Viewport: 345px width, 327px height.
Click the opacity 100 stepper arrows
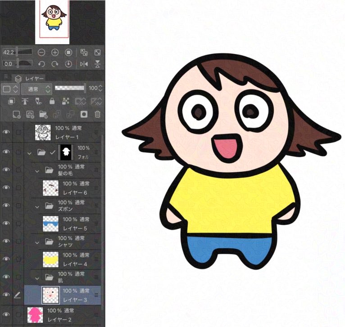(x=100, y=88)
